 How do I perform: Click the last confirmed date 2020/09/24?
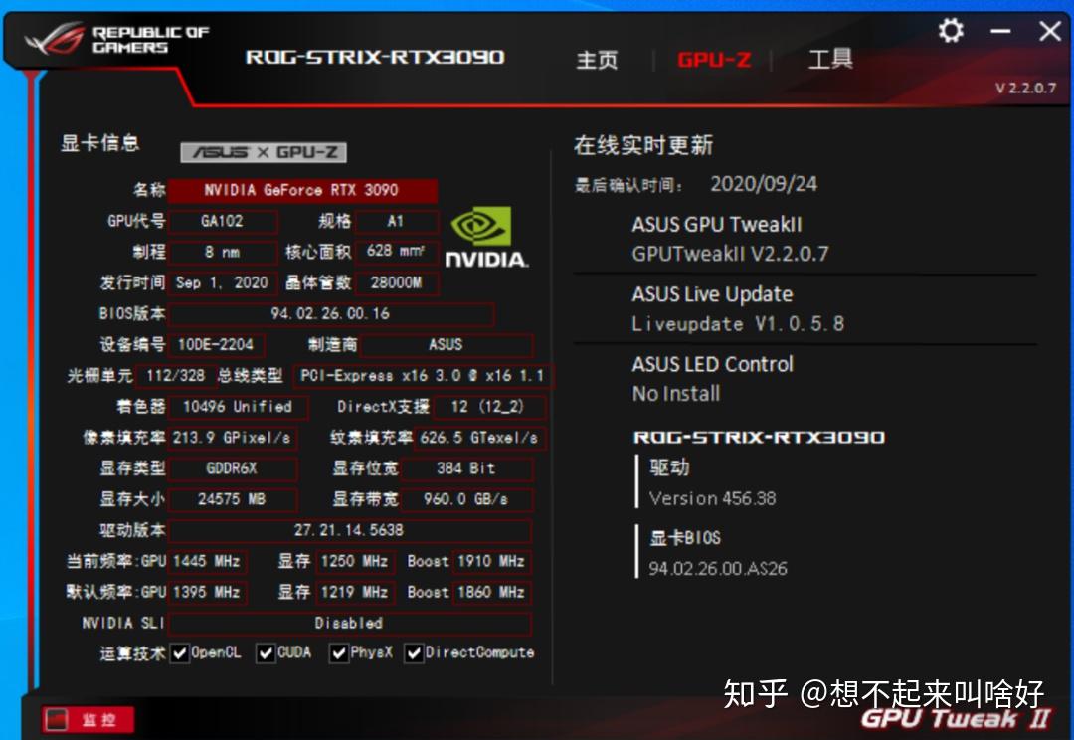763,184
